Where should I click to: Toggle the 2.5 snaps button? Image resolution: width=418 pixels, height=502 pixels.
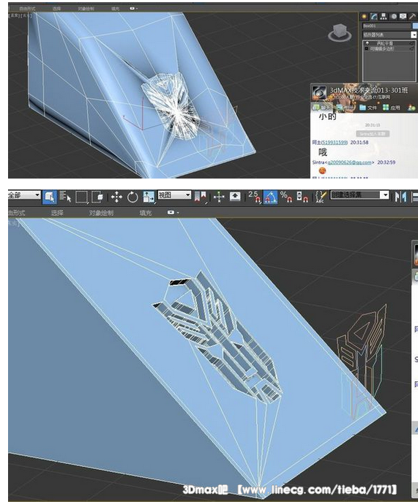click(254, 197)
